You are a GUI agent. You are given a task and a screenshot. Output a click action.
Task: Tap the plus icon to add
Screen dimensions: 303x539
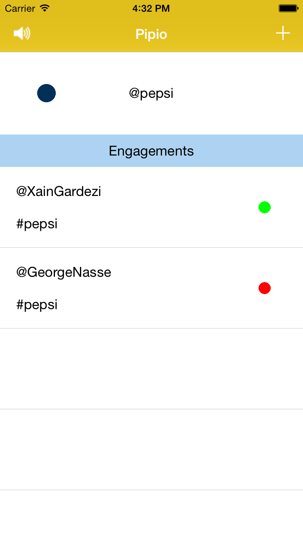pyautogui.click(x=283, y=33)
